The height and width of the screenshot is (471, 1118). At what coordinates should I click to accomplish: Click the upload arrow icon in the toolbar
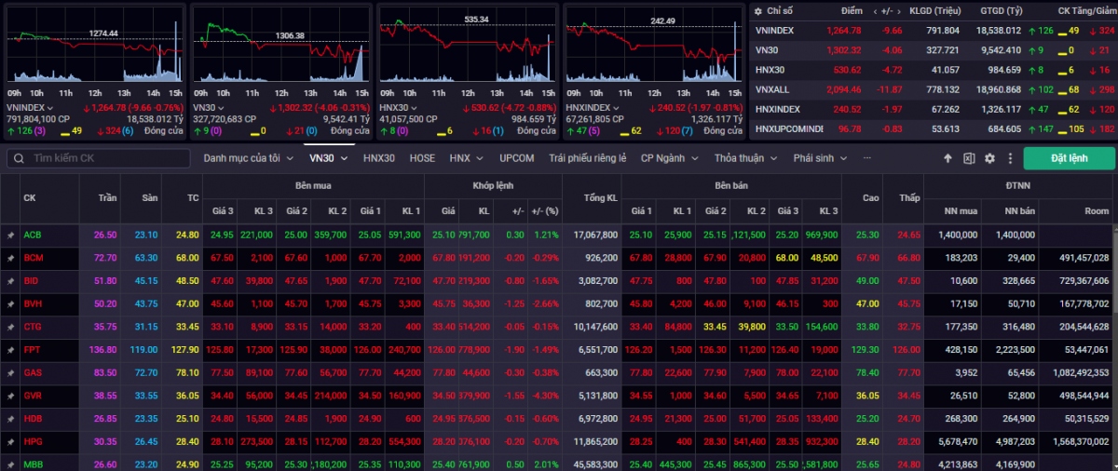pos(948,158)
